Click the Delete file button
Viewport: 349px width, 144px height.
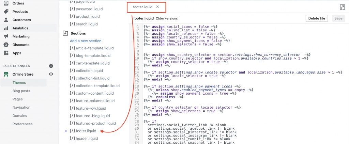317,18
